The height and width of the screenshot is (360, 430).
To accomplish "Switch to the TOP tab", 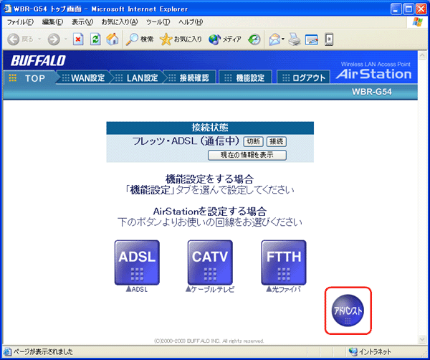I will (x=30, y=78).
